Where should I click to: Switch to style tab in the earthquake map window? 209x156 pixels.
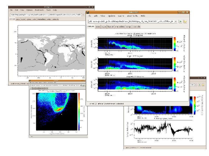click(23, 19)
